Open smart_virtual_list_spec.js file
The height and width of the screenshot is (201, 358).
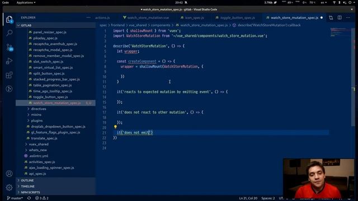tap(53, 68)
